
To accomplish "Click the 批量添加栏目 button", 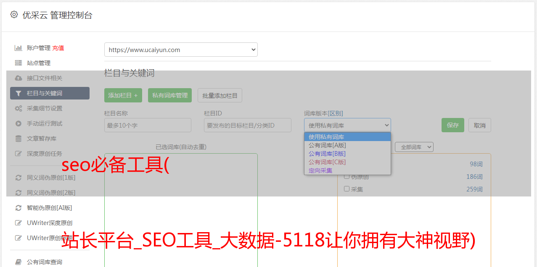I will pos(220,95).
